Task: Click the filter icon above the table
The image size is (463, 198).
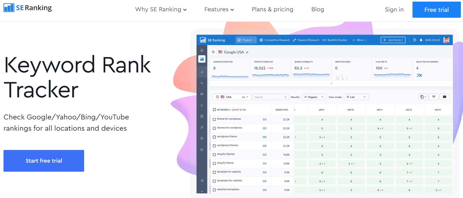Action: (x=434, y=97)
